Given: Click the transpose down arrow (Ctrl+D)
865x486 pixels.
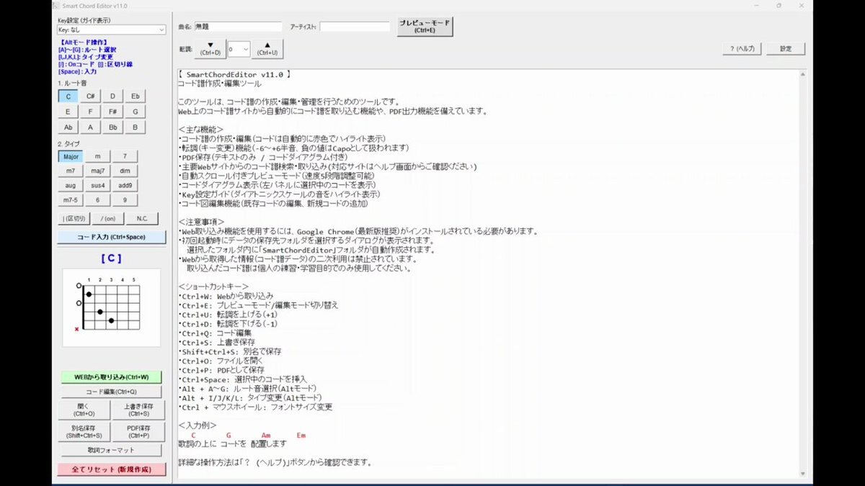Looking at the screenshot, I should 210,48.
